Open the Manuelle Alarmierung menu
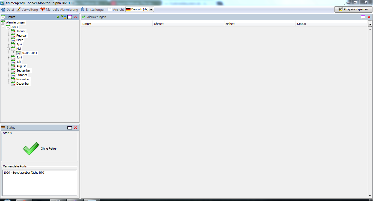Image resolution: width=373 pixels, height=201 pixels. [x=59, y=10]
